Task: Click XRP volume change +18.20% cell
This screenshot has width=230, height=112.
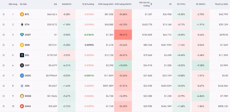Action: click(123, 65)
